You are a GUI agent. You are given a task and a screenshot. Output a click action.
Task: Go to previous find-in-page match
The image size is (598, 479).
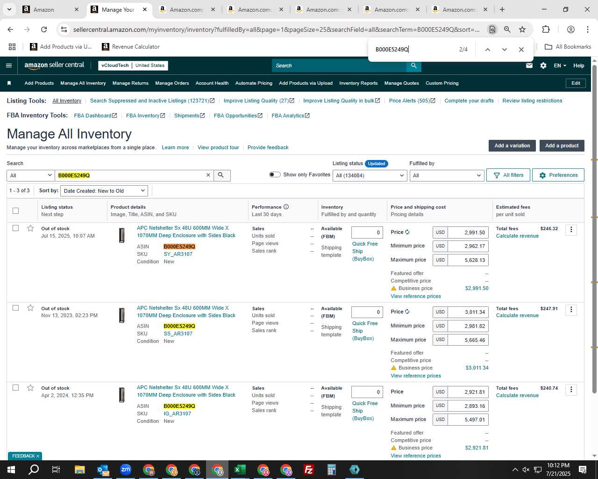pos(487,50)
